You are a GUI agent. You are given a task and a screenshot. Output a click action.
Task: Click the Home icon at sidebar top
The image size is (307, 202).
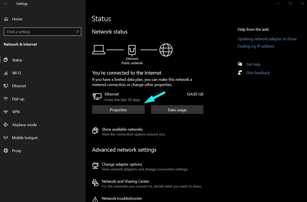[x=6, y=19]
